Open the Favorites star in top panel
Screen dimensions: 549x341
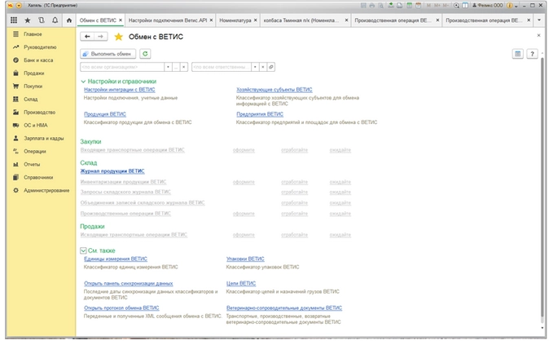pyautogui.click(x=28, y=20)
